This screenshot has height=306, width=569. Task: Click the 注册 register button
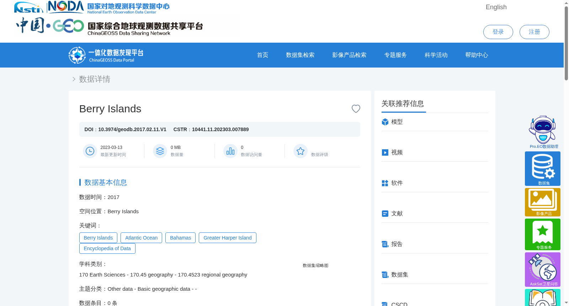pyautogui.click(x=534, y=32)
